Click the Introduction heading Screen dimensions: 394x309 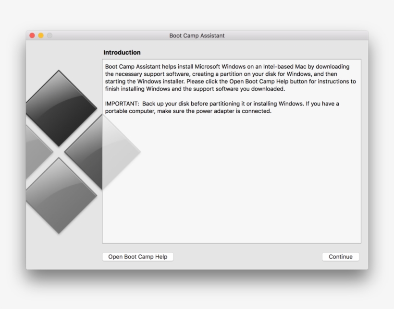click(x=122, y=52)
